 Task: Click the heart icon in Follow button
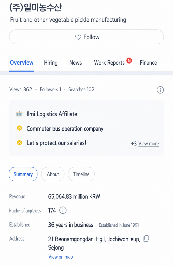[x=78, y=37]
